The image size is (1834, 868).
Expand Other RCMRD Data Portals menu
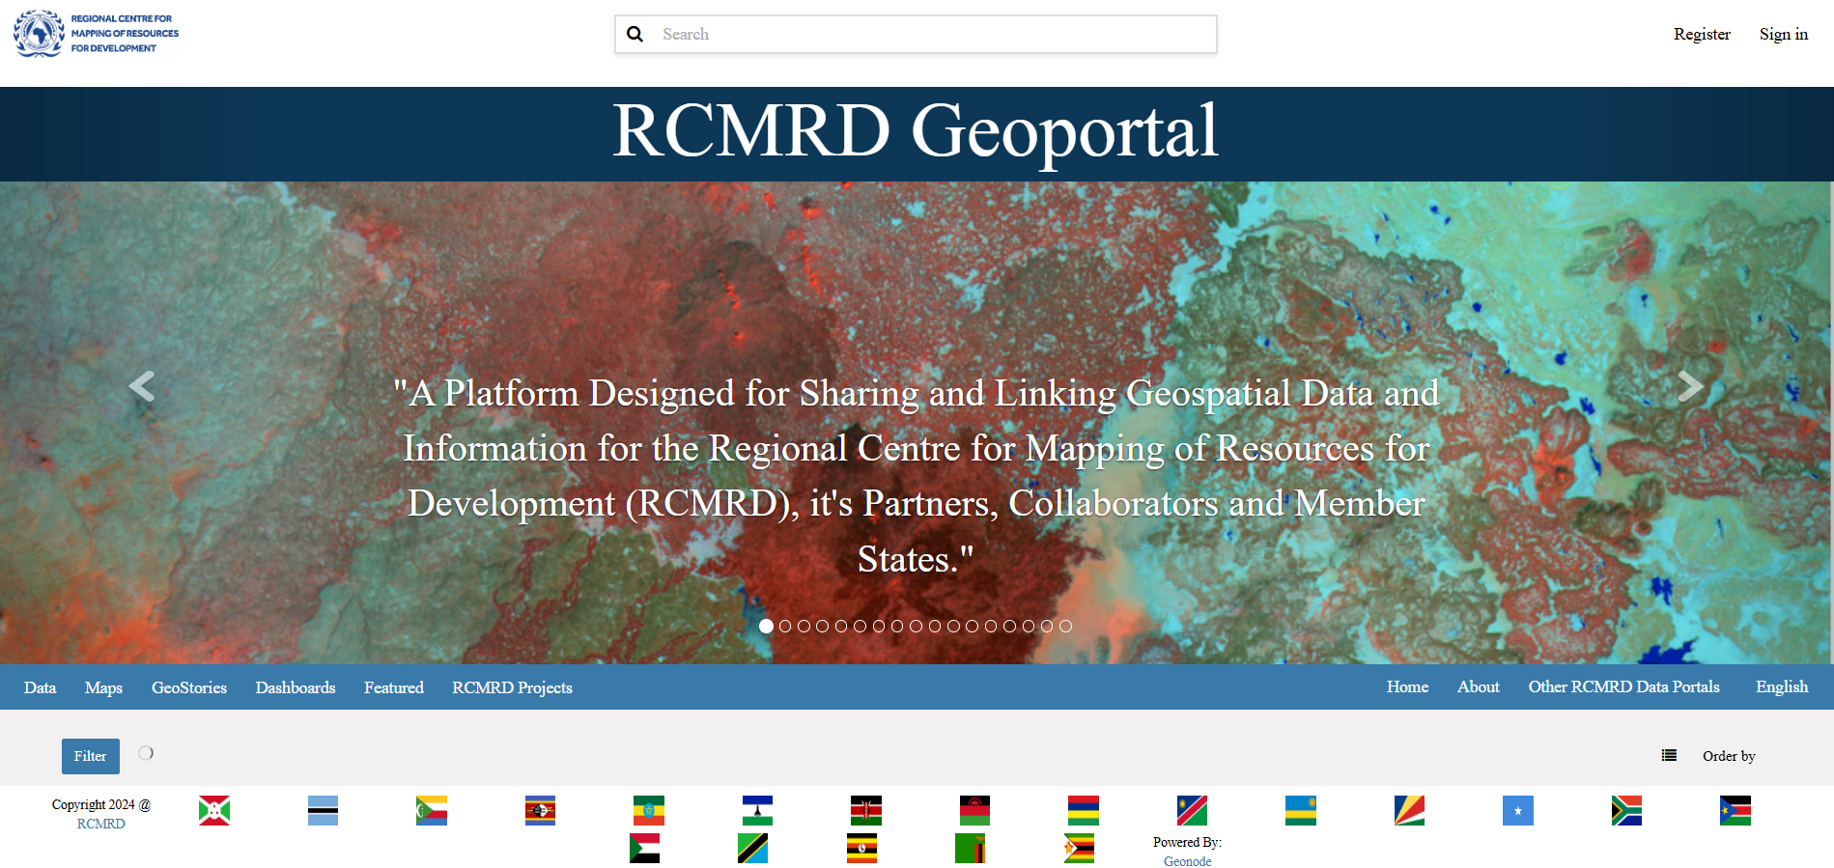click(x=1622, y=686)
